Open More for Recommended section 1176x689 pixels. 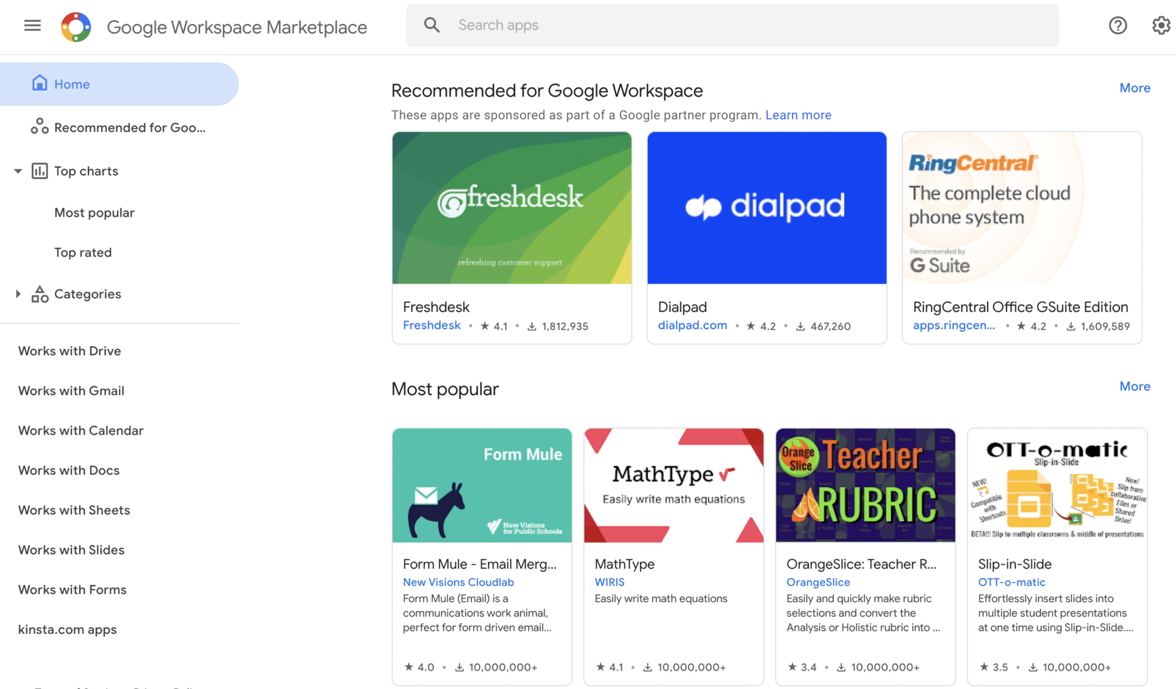pos(1134,87)
